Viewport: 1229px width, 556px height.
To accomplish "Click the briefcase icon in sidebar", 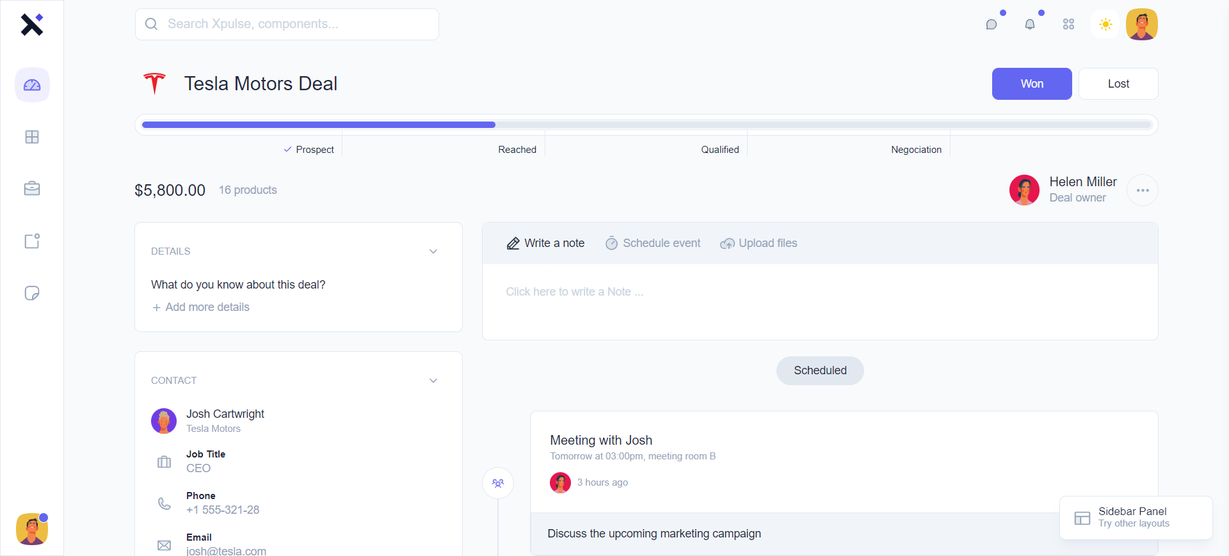I will tap(32, 189).
